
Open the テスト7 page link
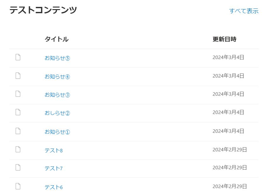[54, 168]
